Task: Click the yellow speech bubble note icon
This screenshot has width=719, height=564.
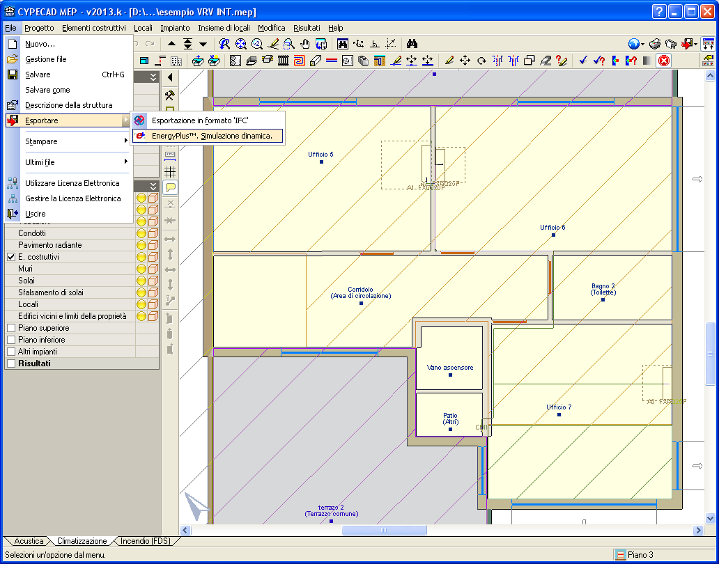Action: [x=170, y=187]
